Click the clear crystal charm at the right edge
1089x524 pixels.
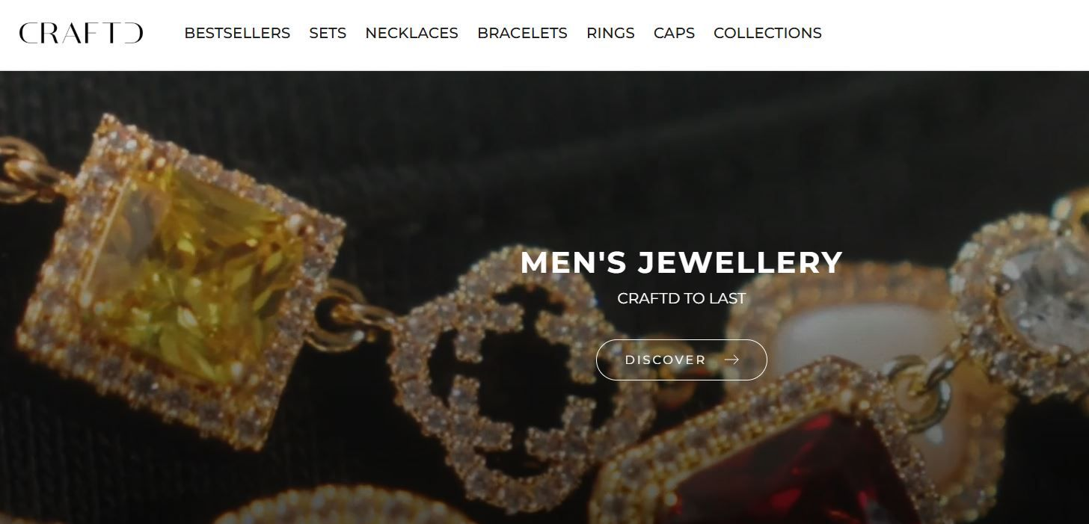1047,299
